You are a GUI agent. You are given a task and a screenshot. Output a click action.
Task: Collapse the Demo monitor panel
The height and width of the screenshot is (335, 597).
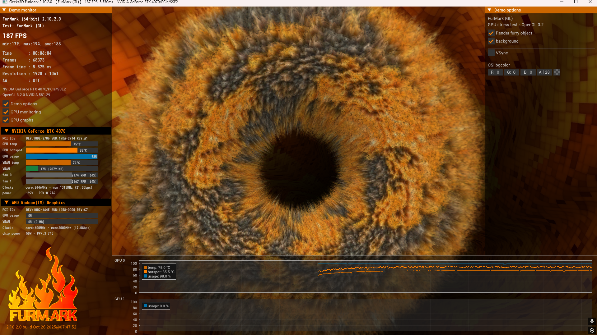4,10
